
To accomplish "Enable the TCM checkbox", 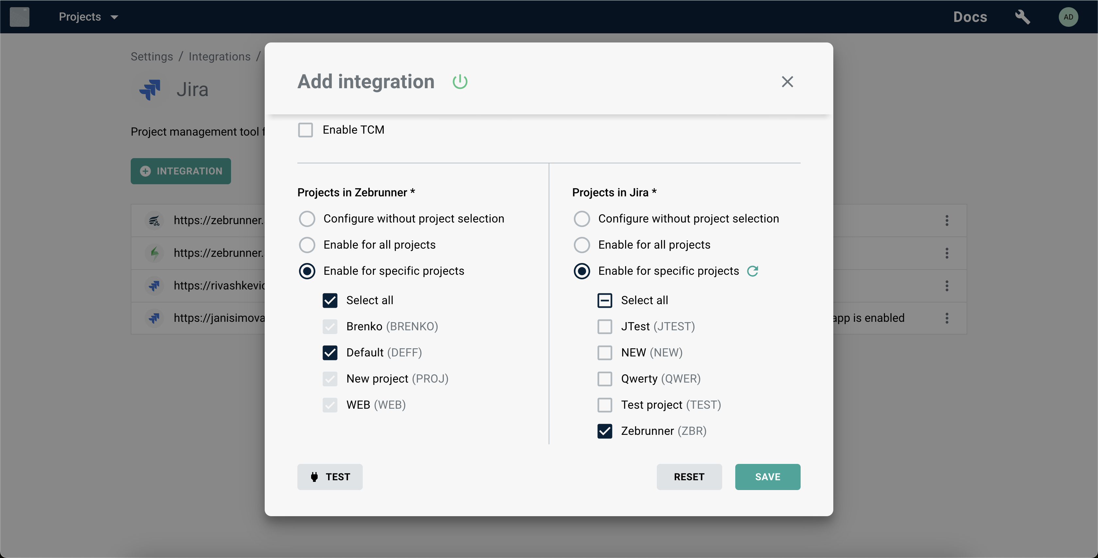I will [305, 130].
